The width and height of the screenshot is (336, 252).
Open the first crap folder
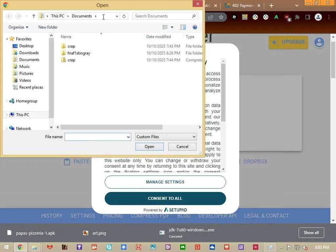tap(71, 46)
